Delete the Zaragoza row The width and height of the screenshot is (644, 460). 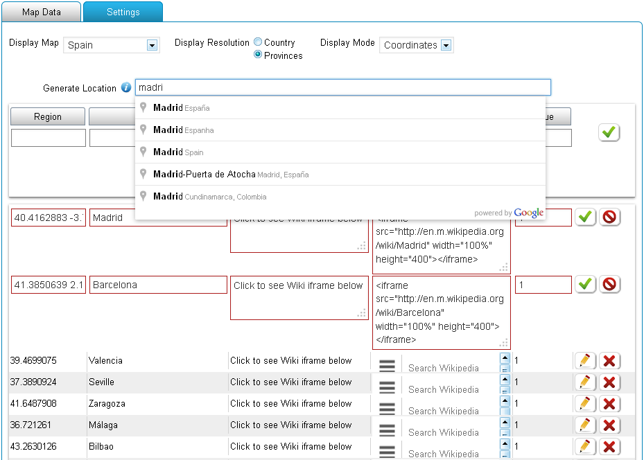(x=609, y=404)
